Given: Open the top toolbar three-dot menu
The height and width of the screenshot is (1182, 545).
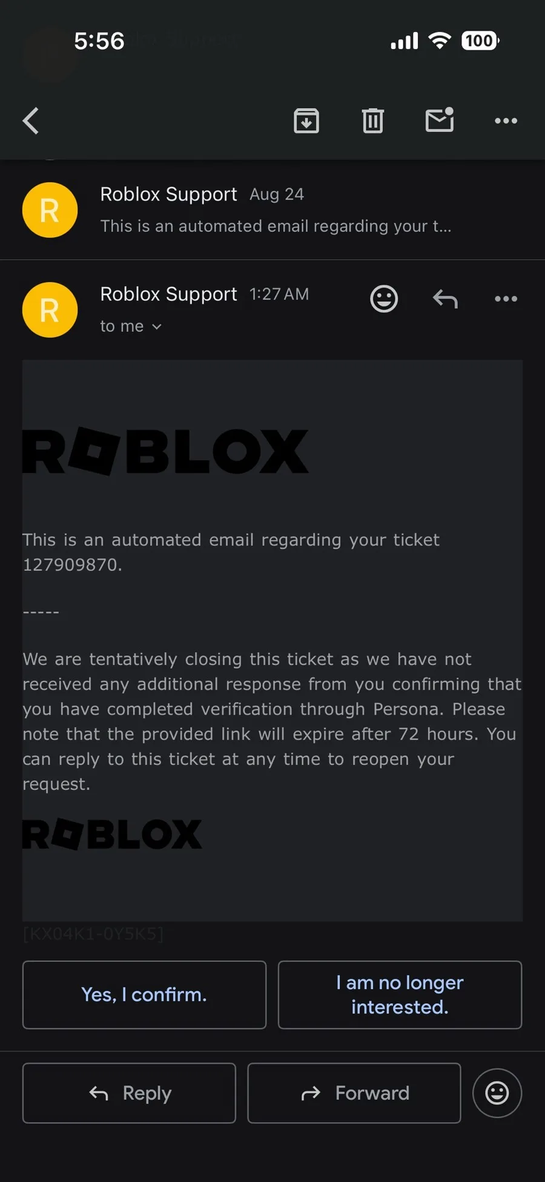Looking at the screenshot, I should pyautogui.click(x=506, y=121).
